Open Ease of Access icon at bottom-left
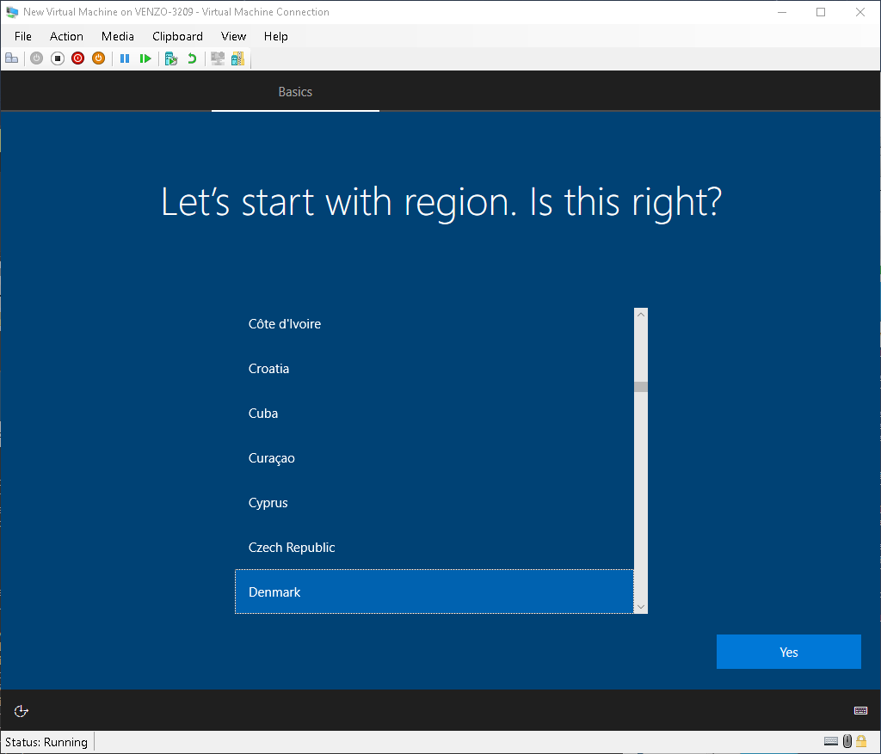The height and width of the screenshot is (754, 881). tap(21, 711)
